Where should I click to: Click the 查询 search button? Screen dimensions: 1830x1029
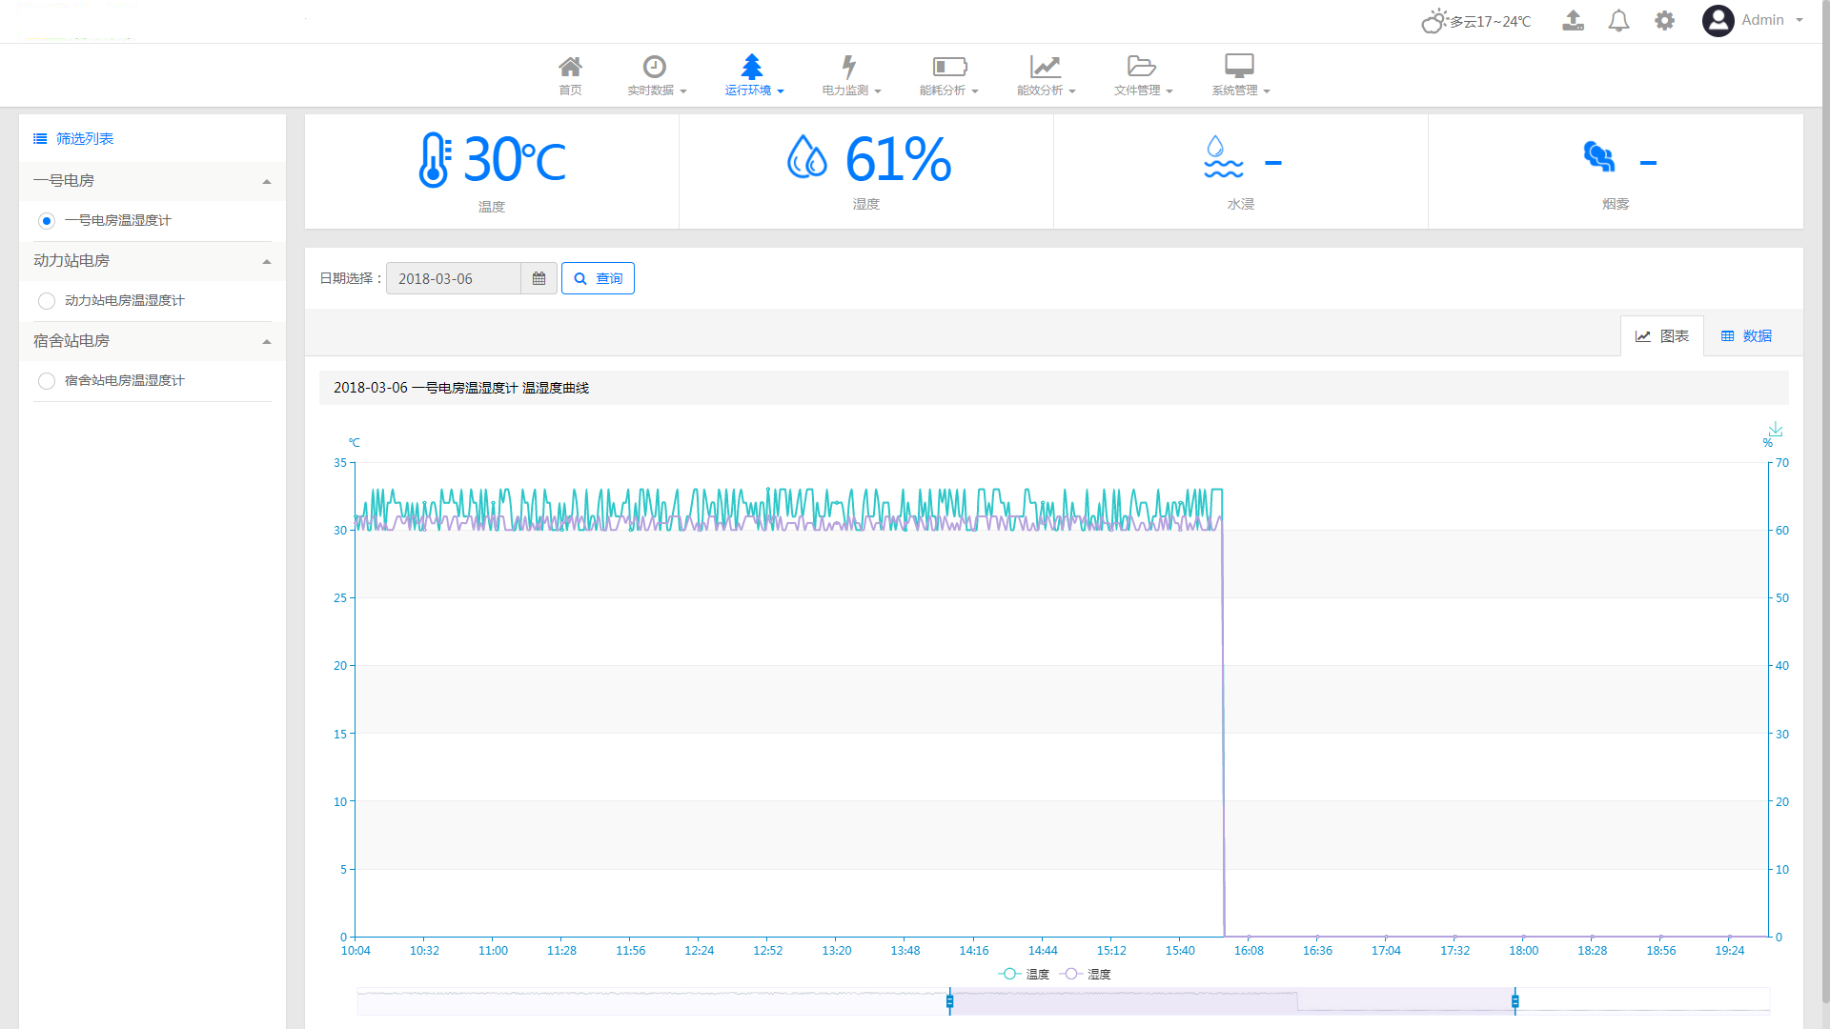coord(598,278)
